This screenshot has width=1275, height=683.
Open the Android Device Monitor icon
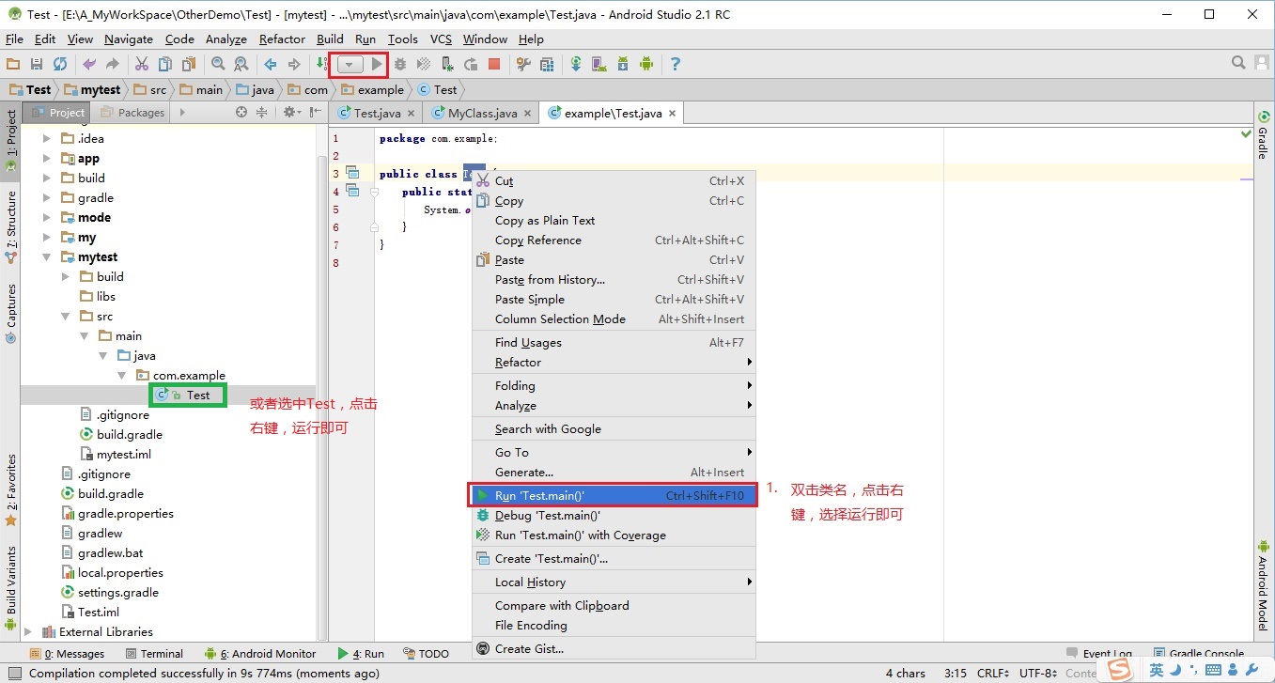click(x=646, y=64)
